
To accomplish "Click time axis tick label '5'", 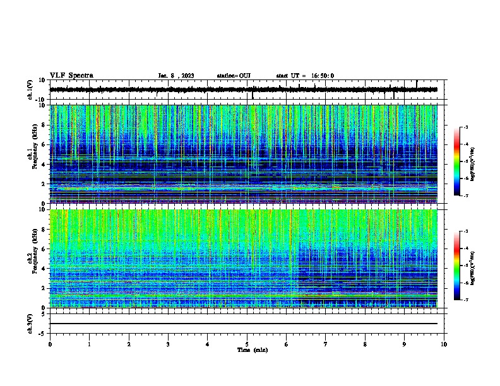I will [x=247, y=344].
